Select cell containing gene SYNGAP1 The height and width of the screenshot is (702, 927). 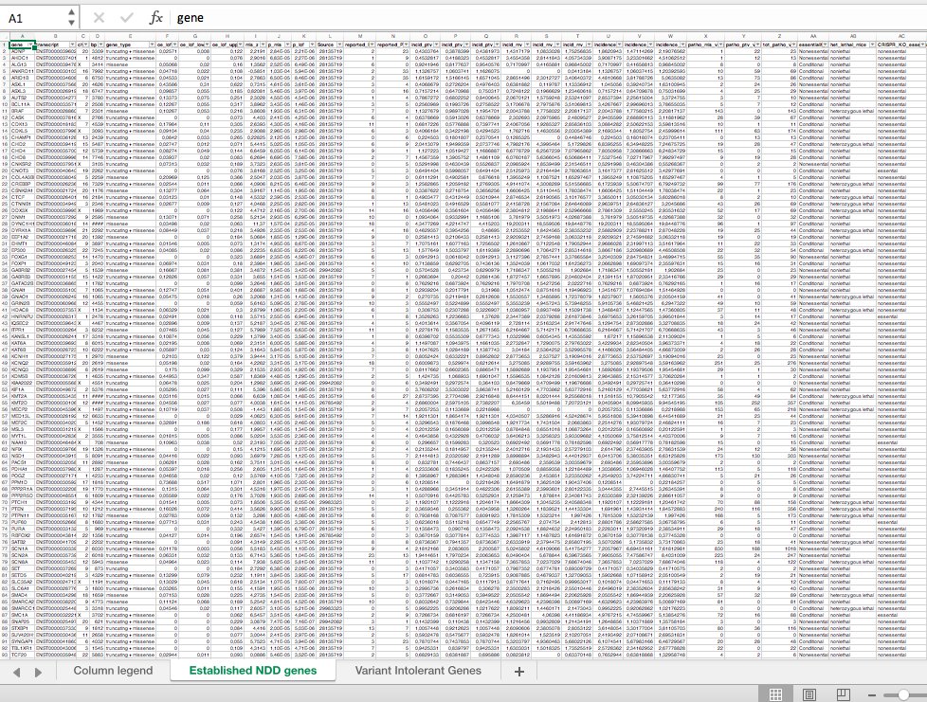(23, 641)
